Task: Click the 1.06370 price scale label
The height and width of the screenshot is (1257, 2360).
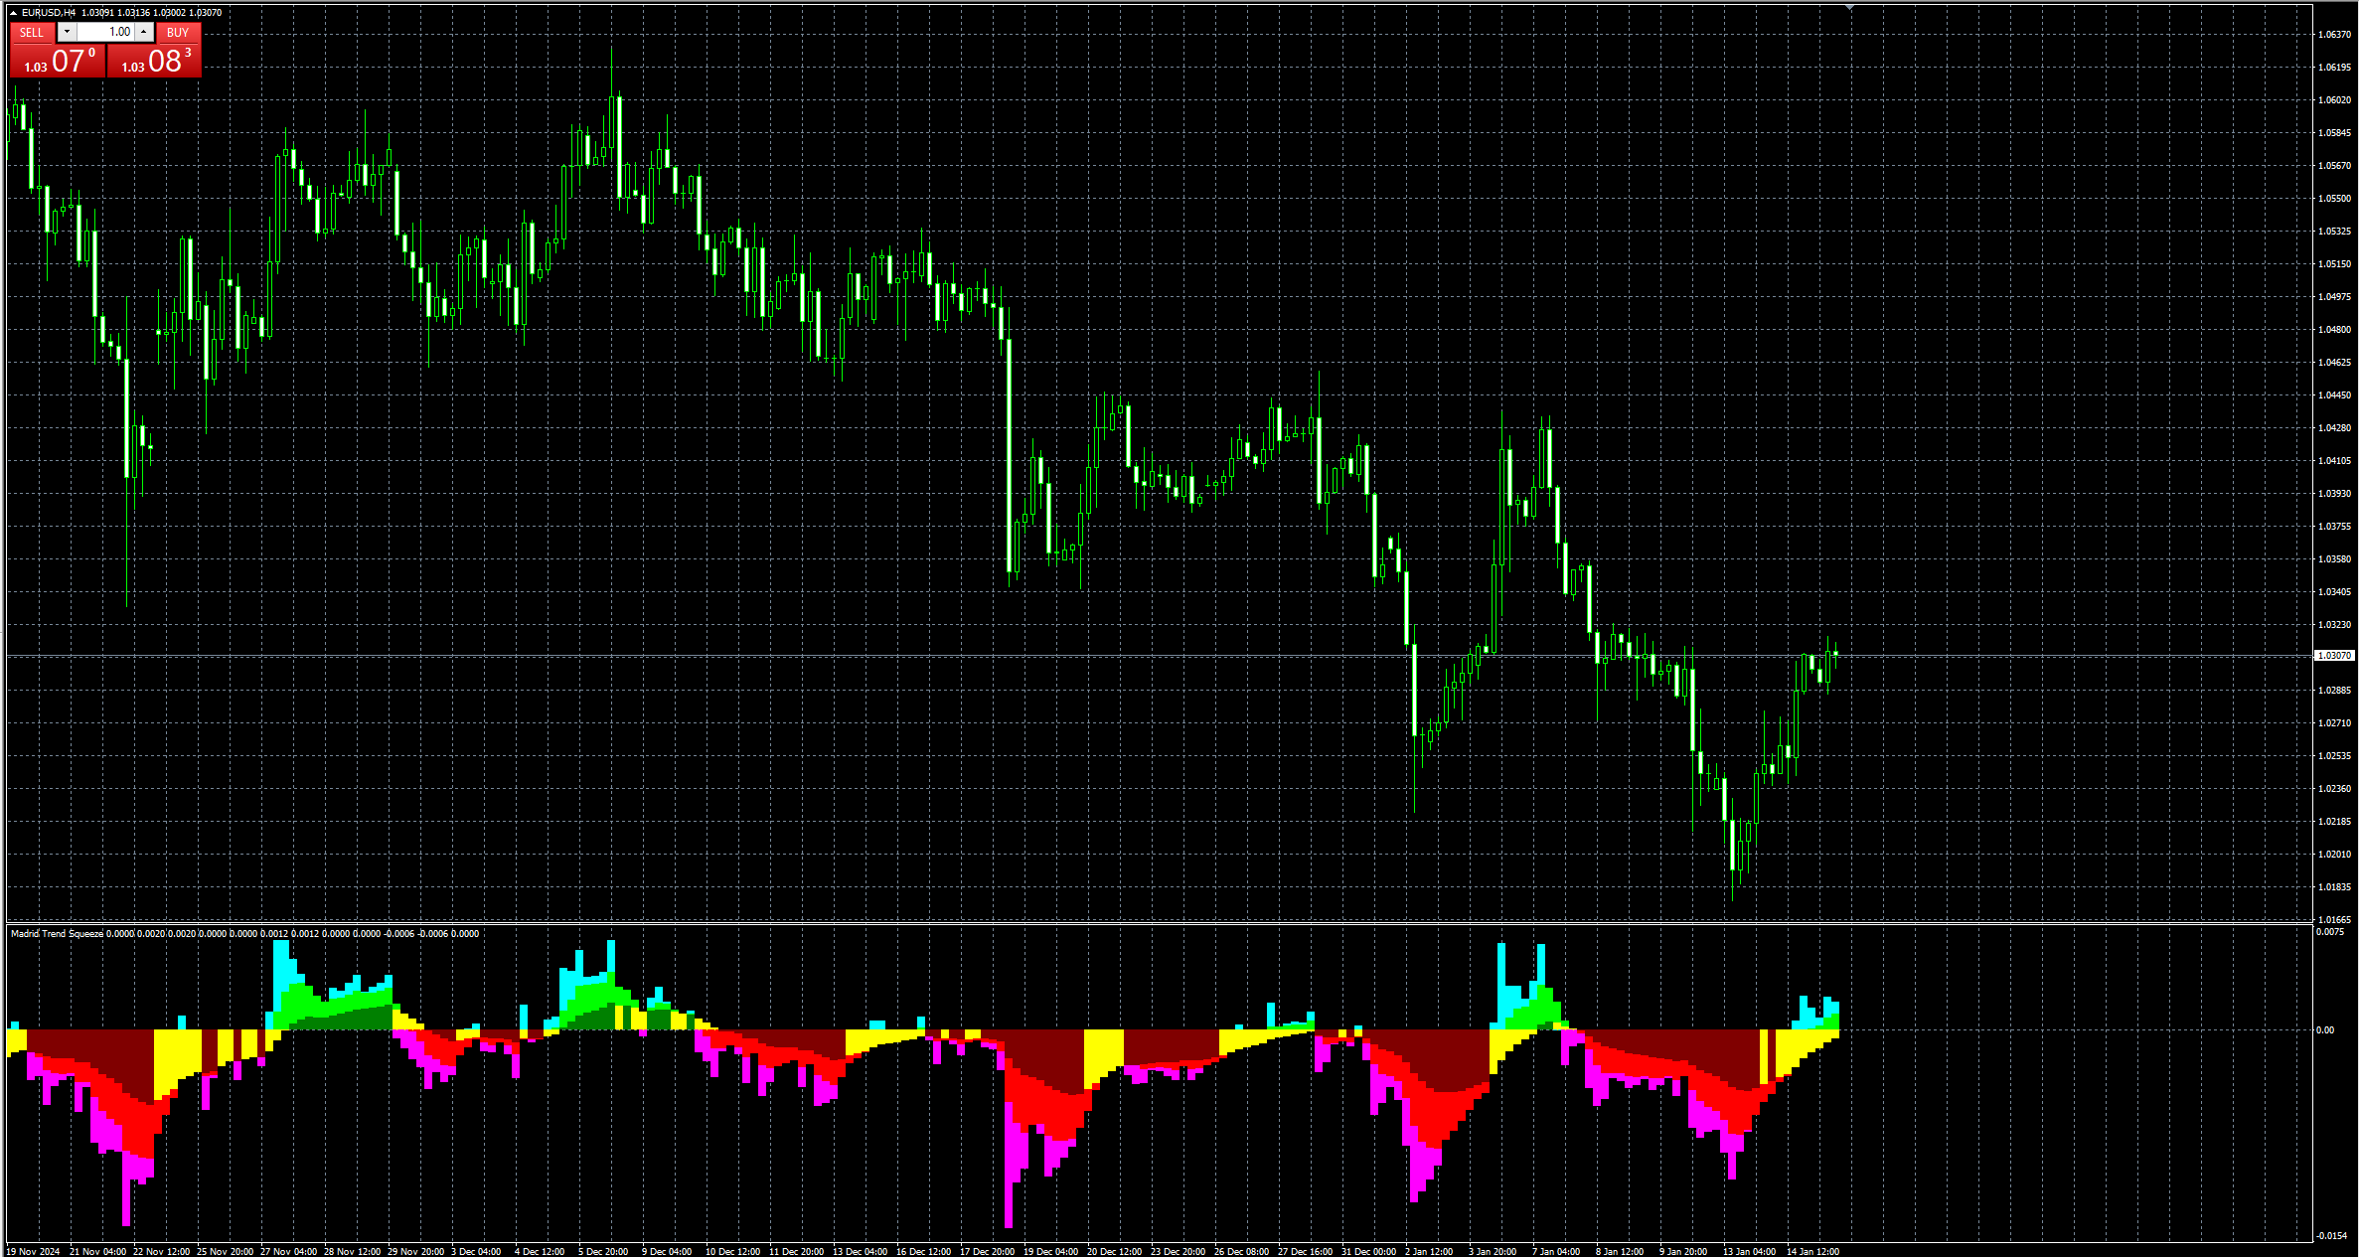Action: [2334, 35]
